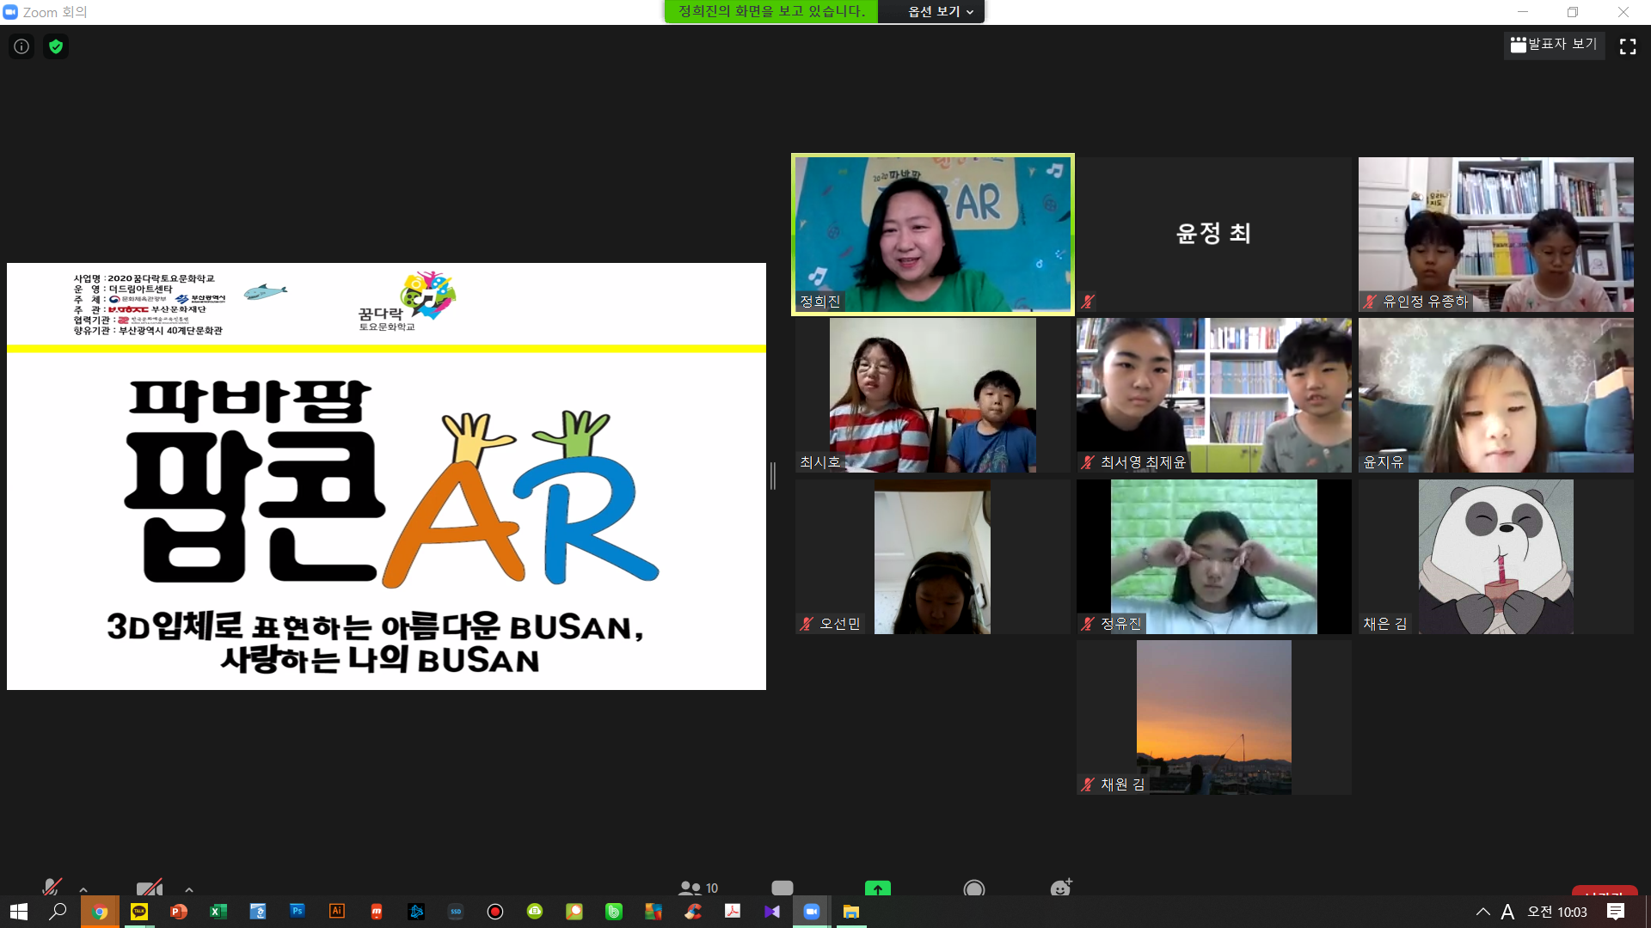Select 채원 김 sunset tile
The height and width of the screenshot is (928, 1651).
click(1213, 717)
